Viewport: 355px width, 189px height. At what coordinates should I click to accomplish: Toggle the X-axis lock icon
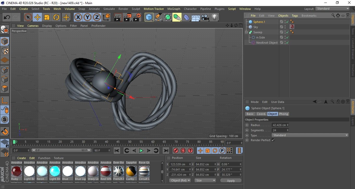click(x=78, y=17)
